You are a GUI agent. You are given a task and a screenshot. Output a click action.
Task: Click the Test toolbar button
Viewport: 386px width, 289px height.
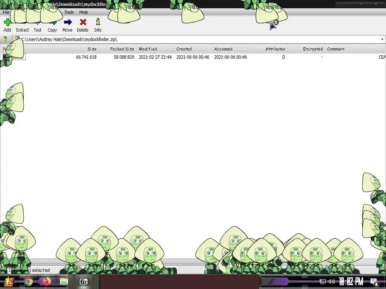[37, 26]
